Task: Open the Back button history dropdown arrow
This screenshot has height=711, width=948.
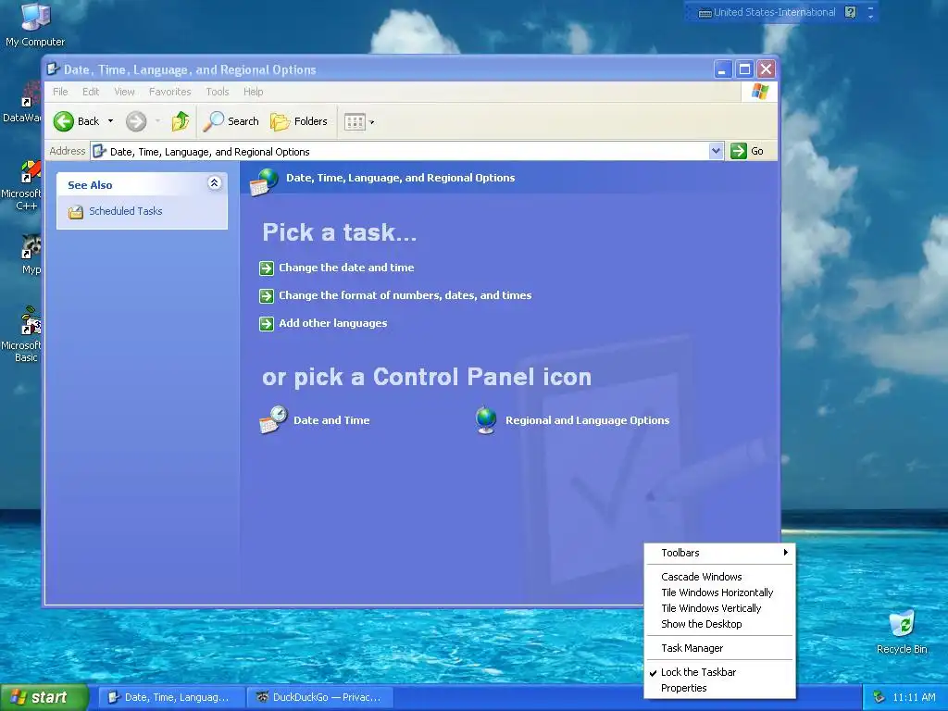Action: pyautogui.click(x=111, y=121)
